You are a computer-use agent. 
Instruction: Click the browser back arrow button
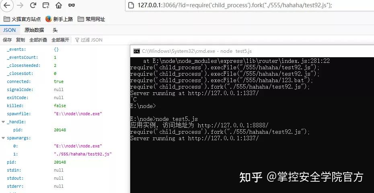pyautogui.click(x=7, y=5)
